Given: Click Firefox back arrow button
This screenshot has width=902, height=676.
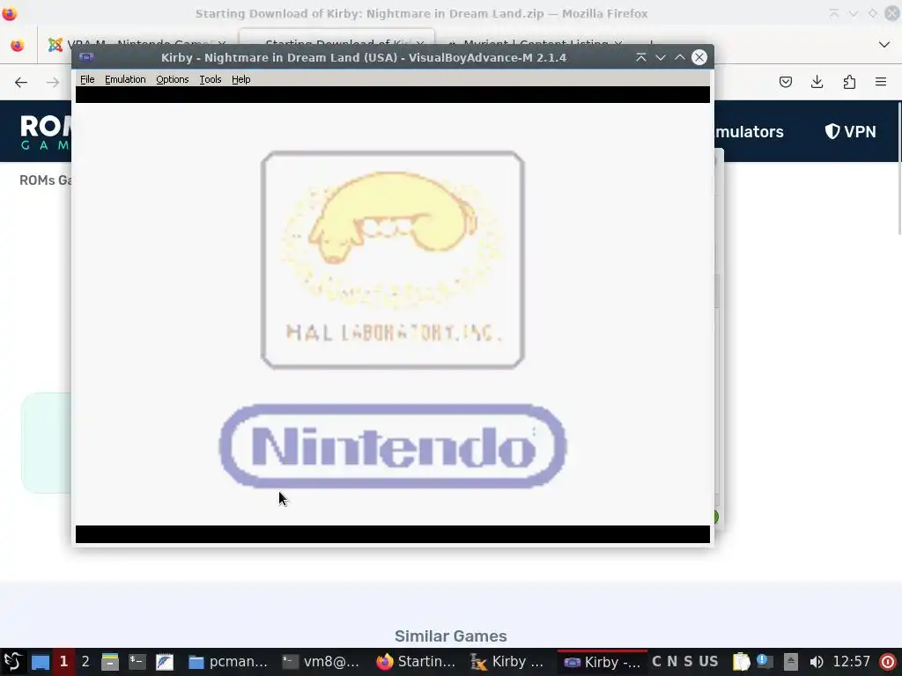Looking at the screenshot, I should click(x=21, y=82).
